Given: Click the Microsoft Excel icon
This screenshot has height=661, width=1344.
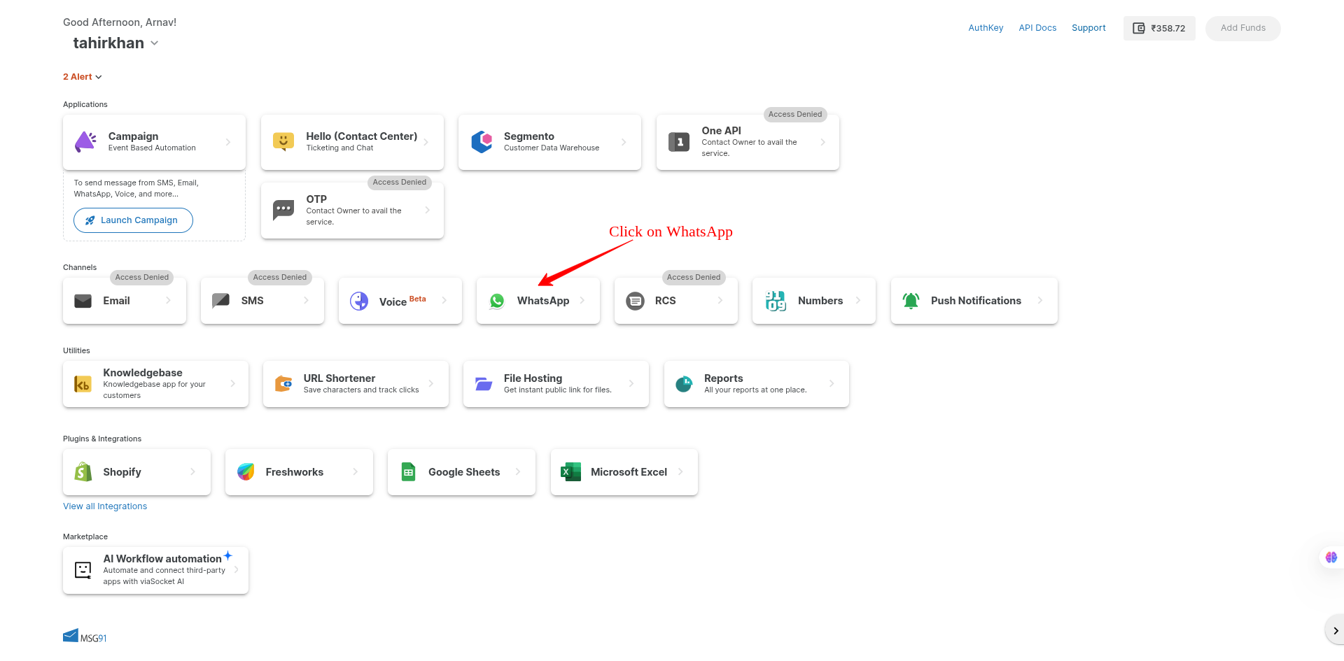Looking at the screenshot, I should click(571, 471).
